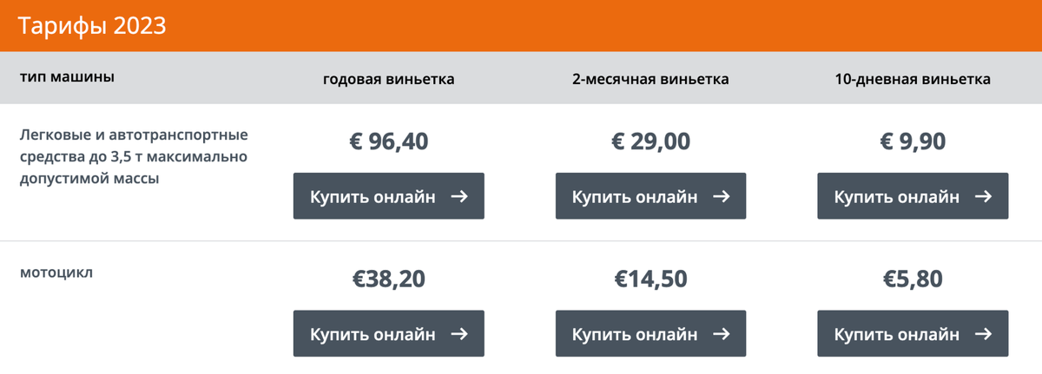Click arrow icon for car 10-day vignette

pyautogui.click(x=983, y=196)
